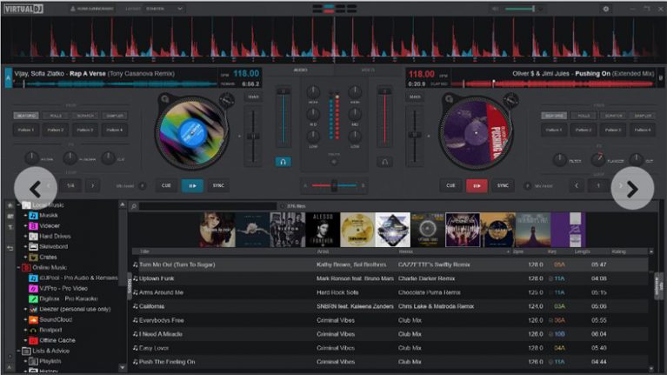Expand the Crates node
The height and width of the screenshot is (375, 667).
pyautogui.click(x=25, y=257)
